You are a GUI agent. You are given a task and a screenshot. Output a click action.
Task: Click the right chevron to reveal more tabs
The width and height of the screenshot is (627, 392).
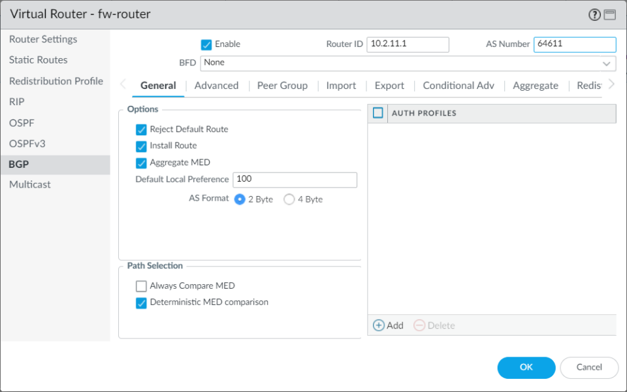(x=611, y=84)
